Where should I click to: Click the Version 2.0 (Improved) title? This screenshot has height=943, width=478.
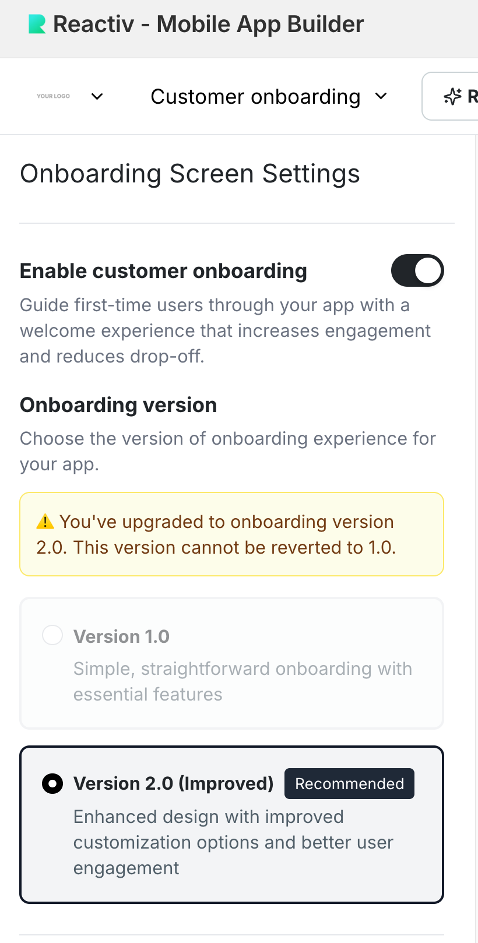pyautogui.click(x=173, y=784)
